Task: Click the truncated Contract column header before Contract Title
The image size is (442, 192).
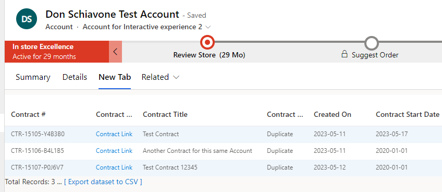Action: coord(114,114)
